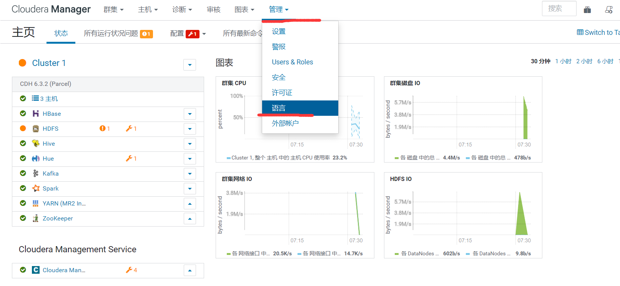Open the Kafka actions dropdown arrow

click(190, 174)
